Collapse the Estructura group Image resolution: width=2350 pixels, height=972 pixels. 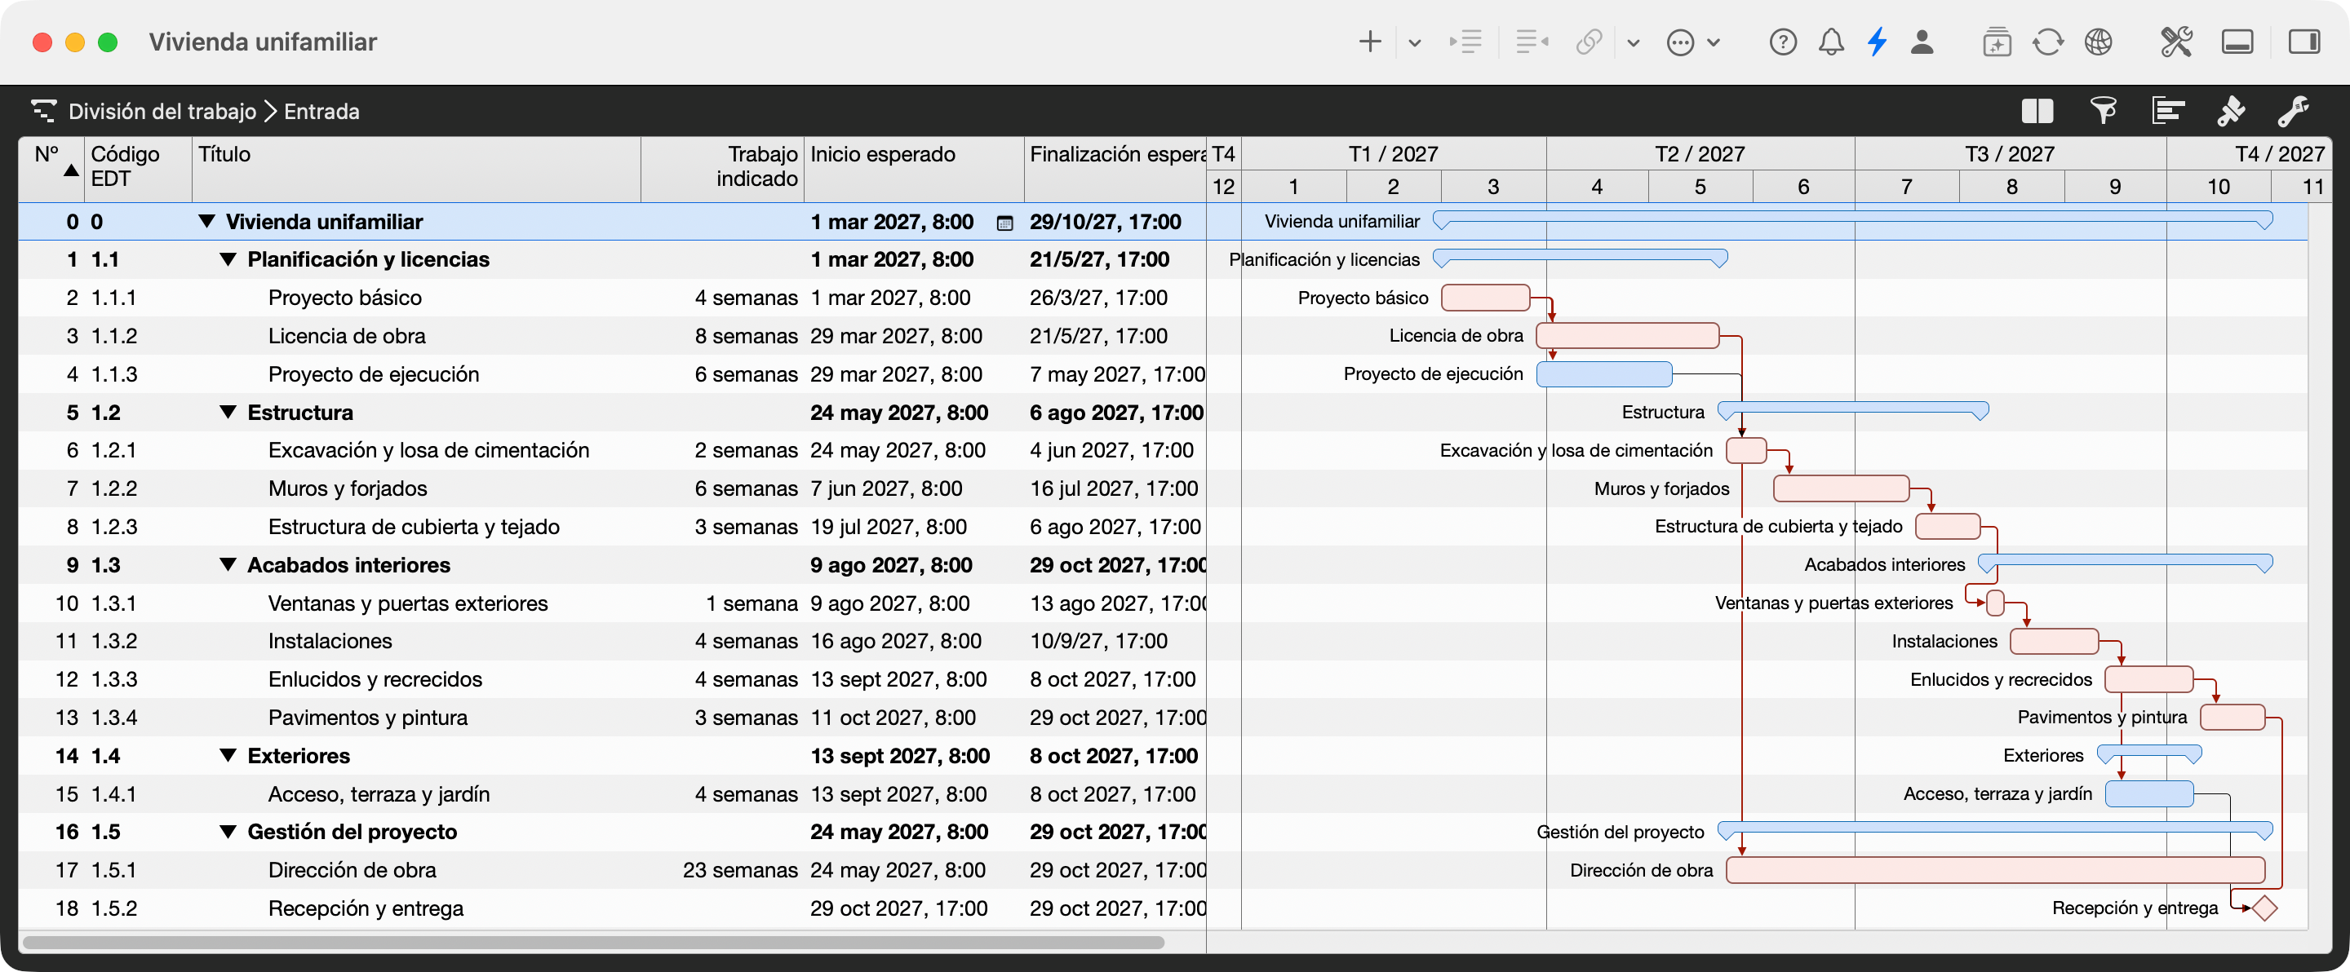[229, 412]
